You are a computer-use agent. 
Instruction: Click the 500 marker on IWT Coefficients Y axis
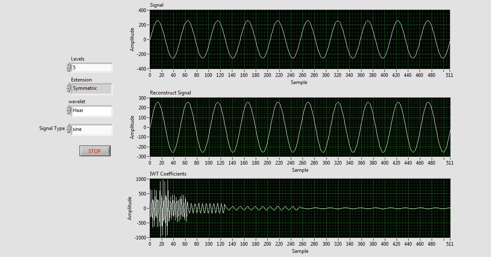pos(142,194)
